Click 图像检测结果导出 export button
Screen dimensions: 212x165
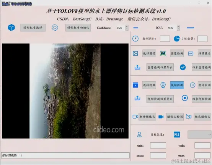point(160,67)
